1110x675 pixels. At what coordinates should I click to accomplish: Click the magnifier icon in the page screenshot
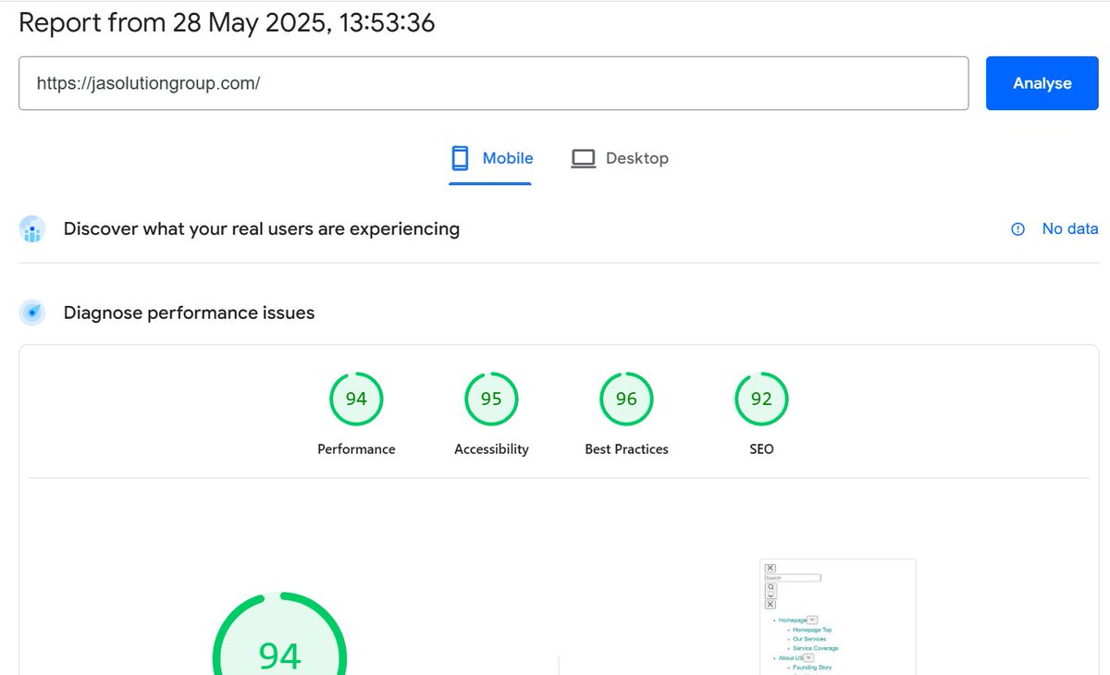(771, 587)
